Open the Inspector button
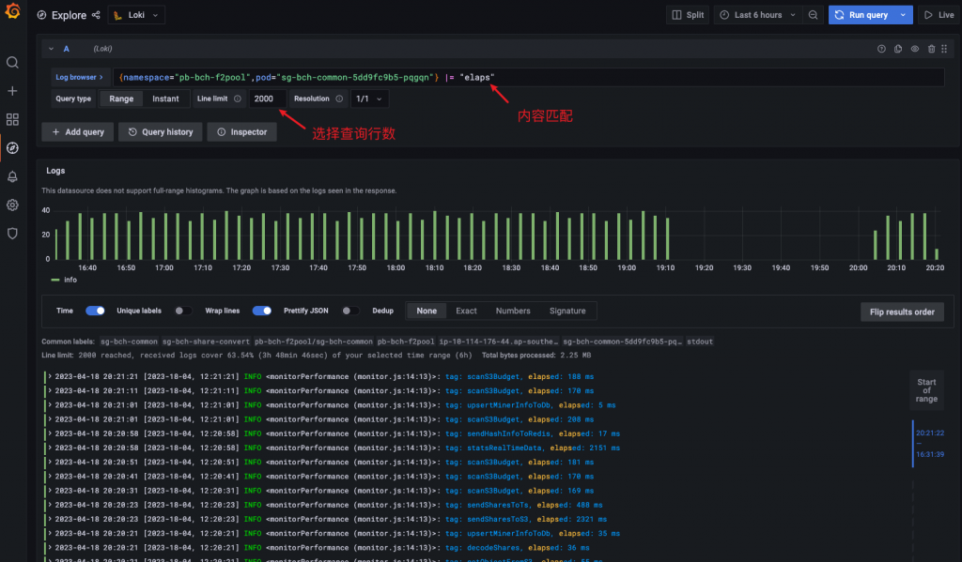The width and height of the screenshot is (962, 562). (x=241, y=131)
